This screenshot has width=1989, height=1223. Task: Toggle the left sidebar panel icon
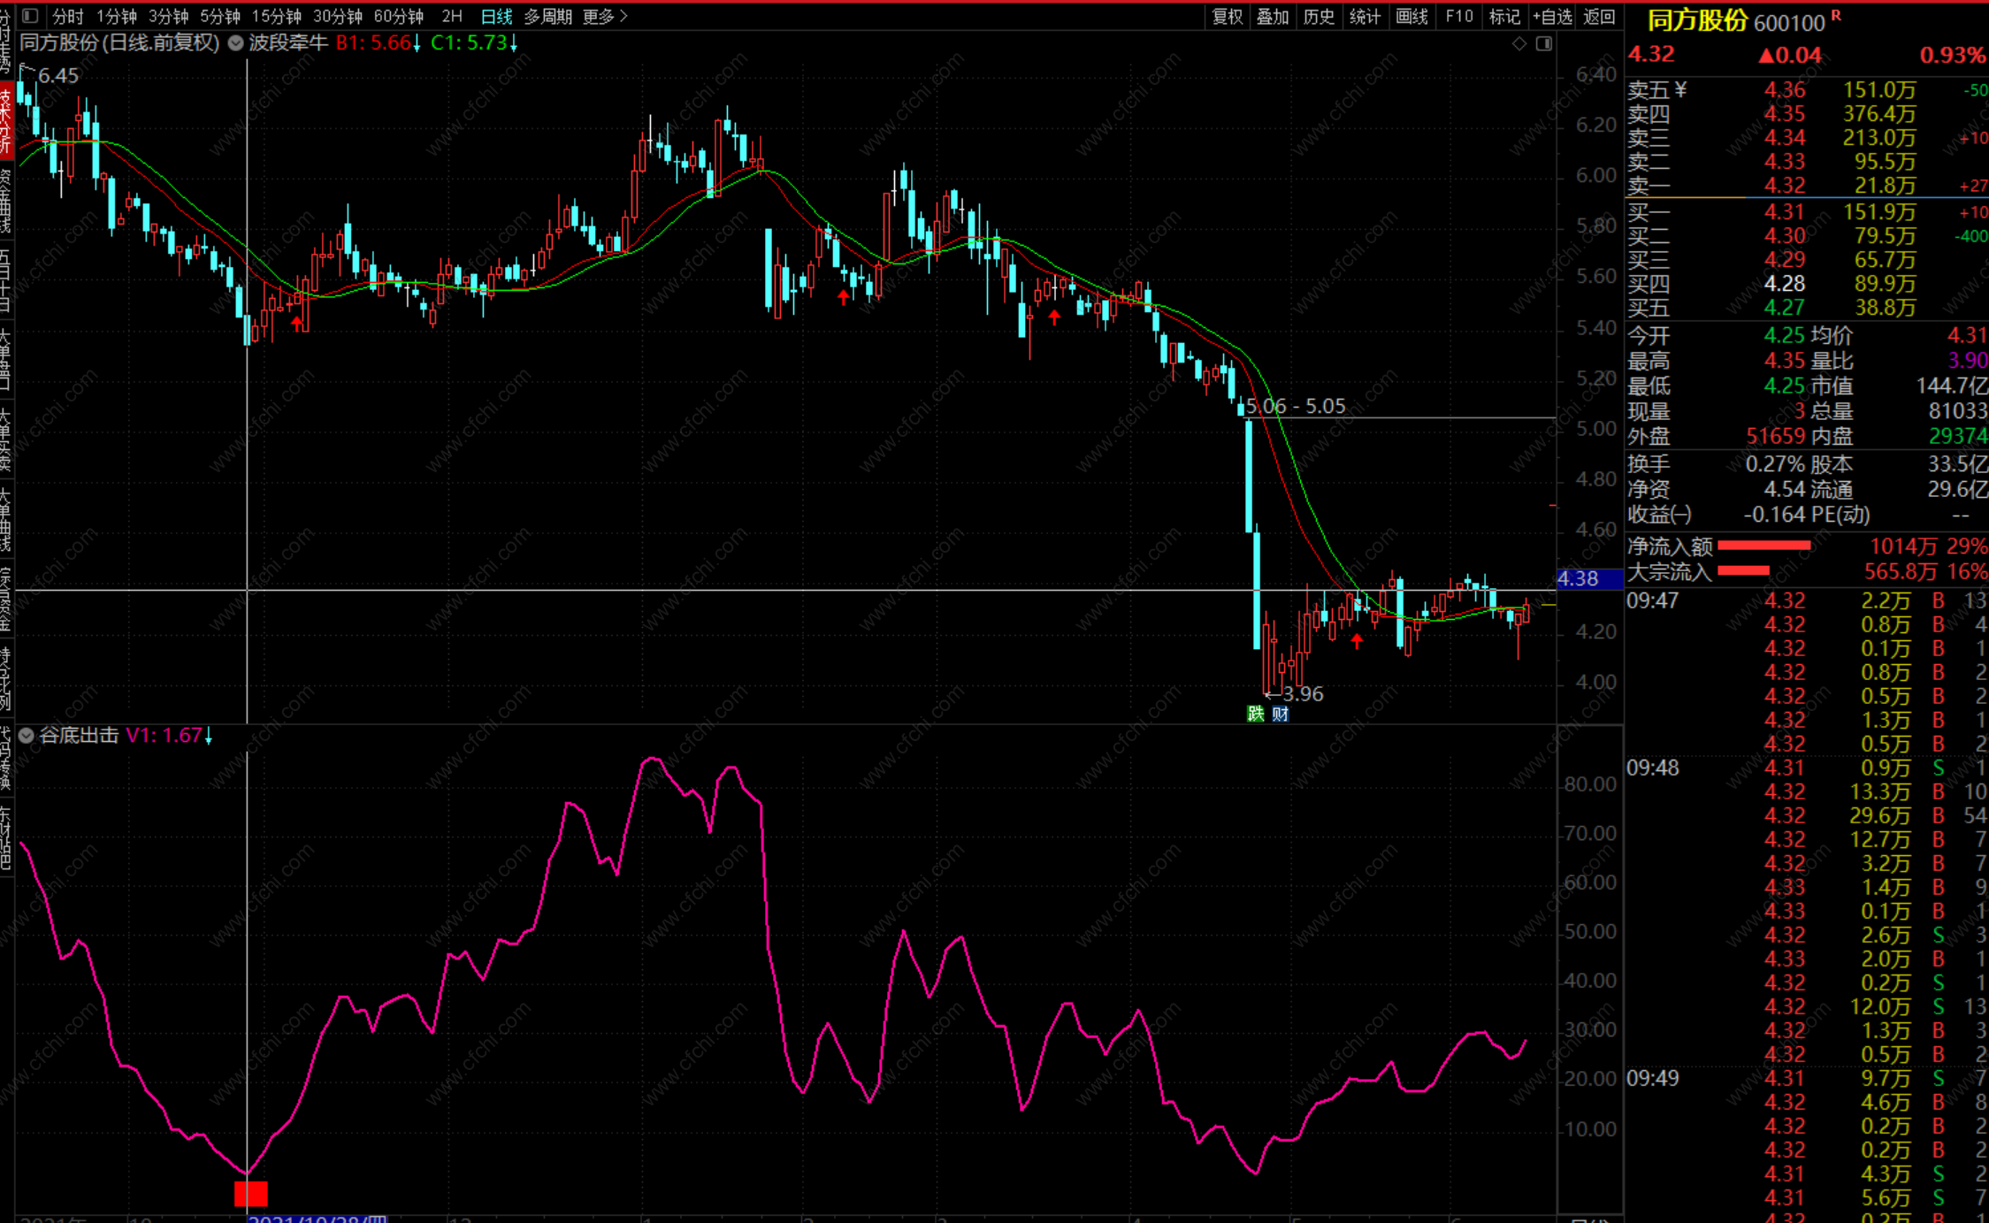[30, 16]
